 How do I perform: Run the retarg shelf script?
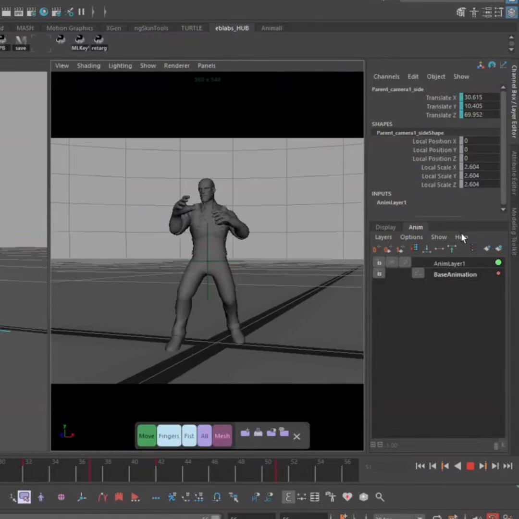[x=99, y=40]
